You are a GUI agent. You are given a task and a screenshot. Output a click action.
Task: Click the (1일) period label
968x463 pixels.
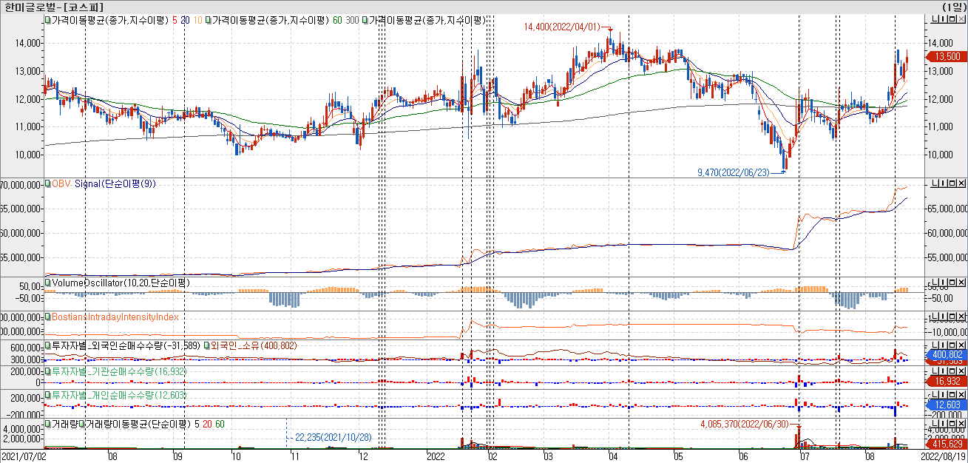coord(955,7)
